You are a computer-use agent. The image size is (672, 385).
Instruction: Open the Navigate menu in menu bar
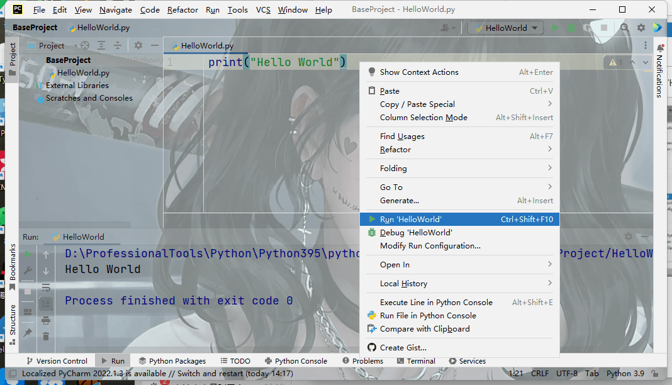(x=116, y=9)
